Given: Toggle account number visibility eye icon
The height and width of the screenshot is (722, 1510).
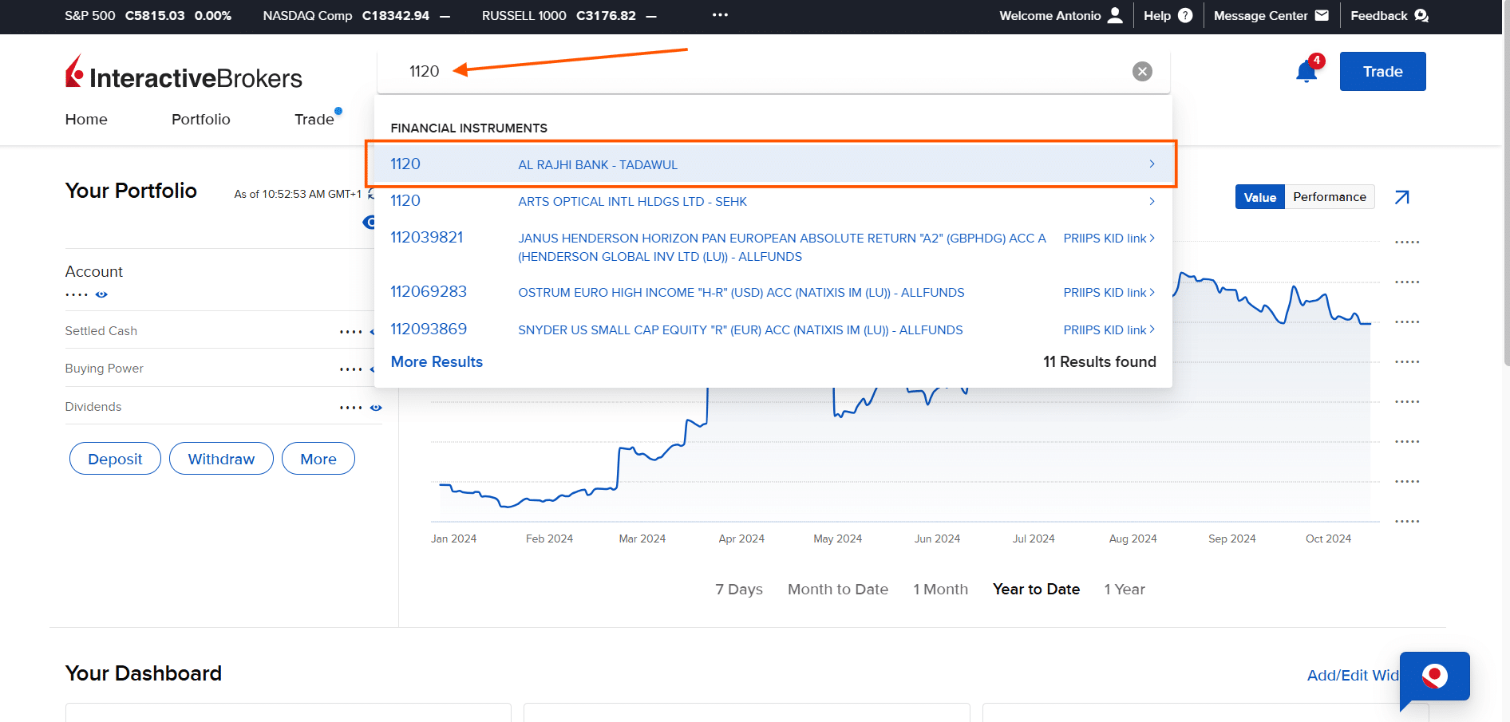Looking at the screenshot, I should tap(101, 294).
